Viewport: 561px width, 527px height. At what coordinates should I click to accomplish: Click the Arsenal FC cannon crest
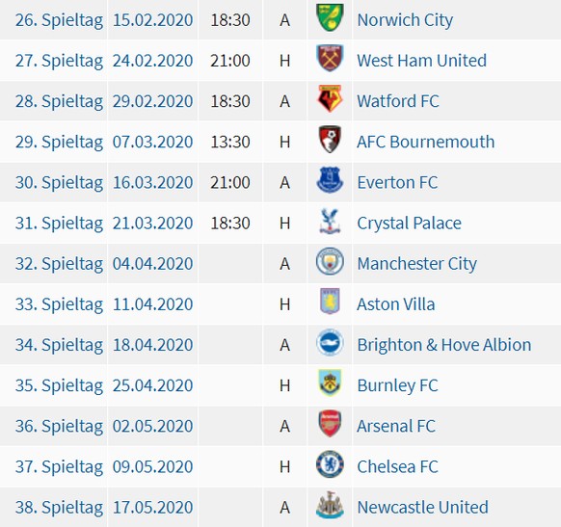pos(330,424)
